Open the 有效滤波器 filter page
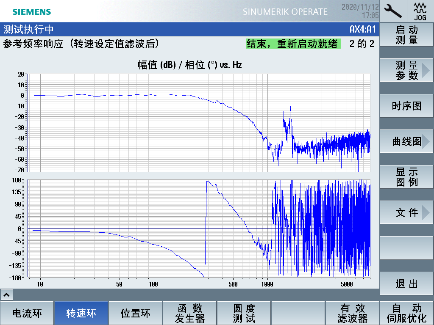The image size is (434, 325). pos(352,313)
